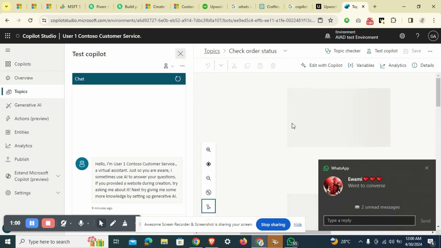
Task: Open Edit with Copilot
Action: (x=322, y=65)
